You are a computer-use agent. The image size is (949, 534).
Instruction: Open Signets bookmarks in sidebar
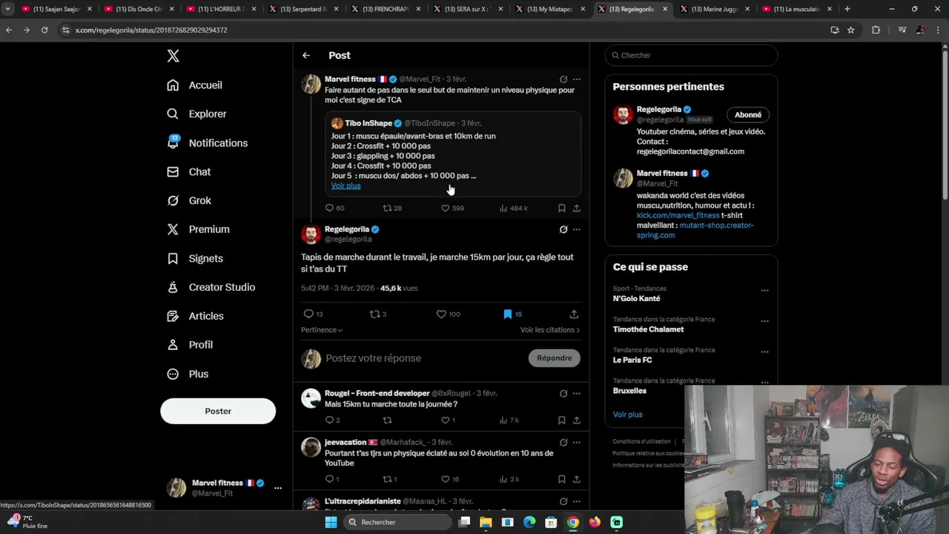[x=195, y=259]
